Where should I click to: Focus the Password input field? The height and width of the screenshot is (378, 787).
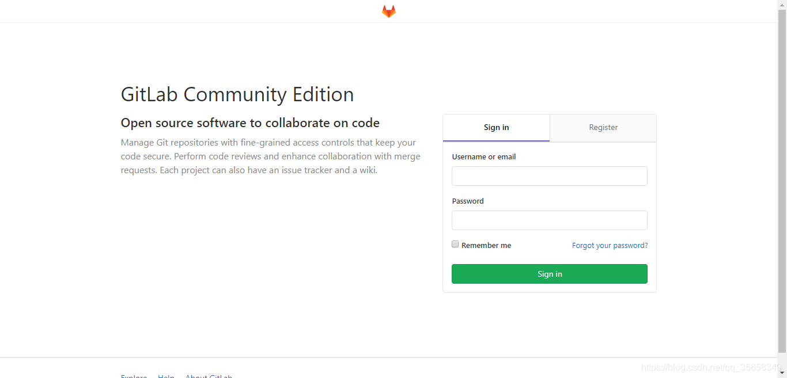[550, 220]
